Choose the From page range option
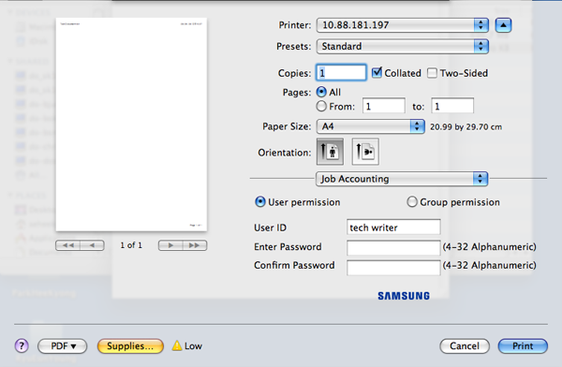 tap(321, 107)
